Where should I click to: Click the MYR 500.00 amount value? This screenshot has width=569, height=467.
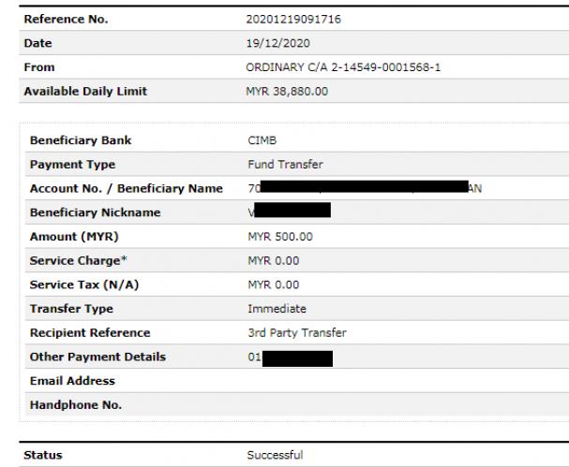point(280,237)
